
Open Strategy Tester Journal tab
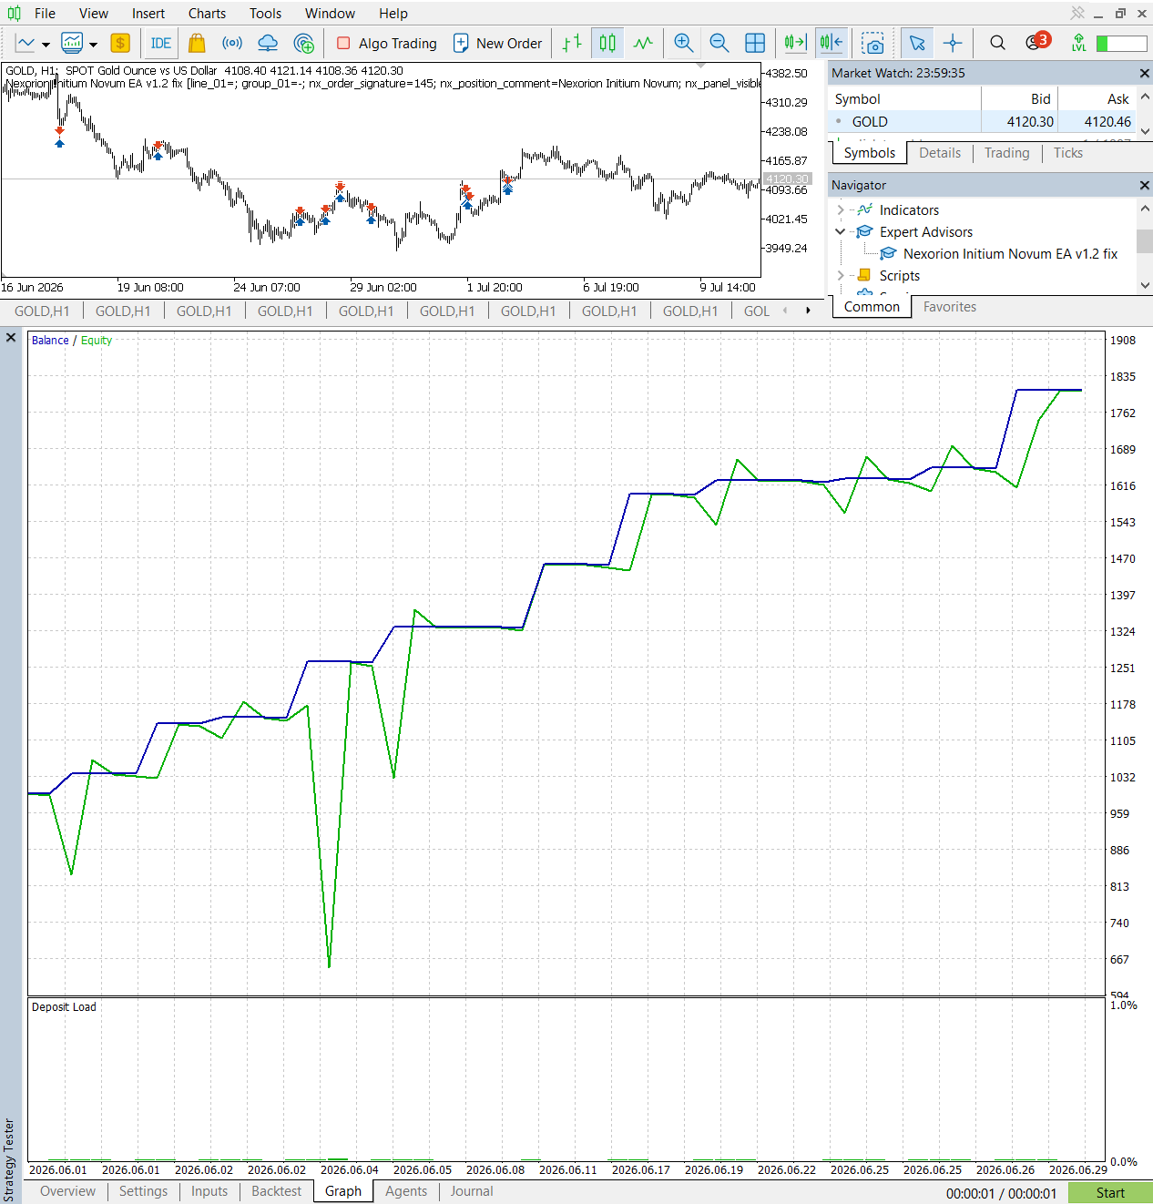[472, 1191]
